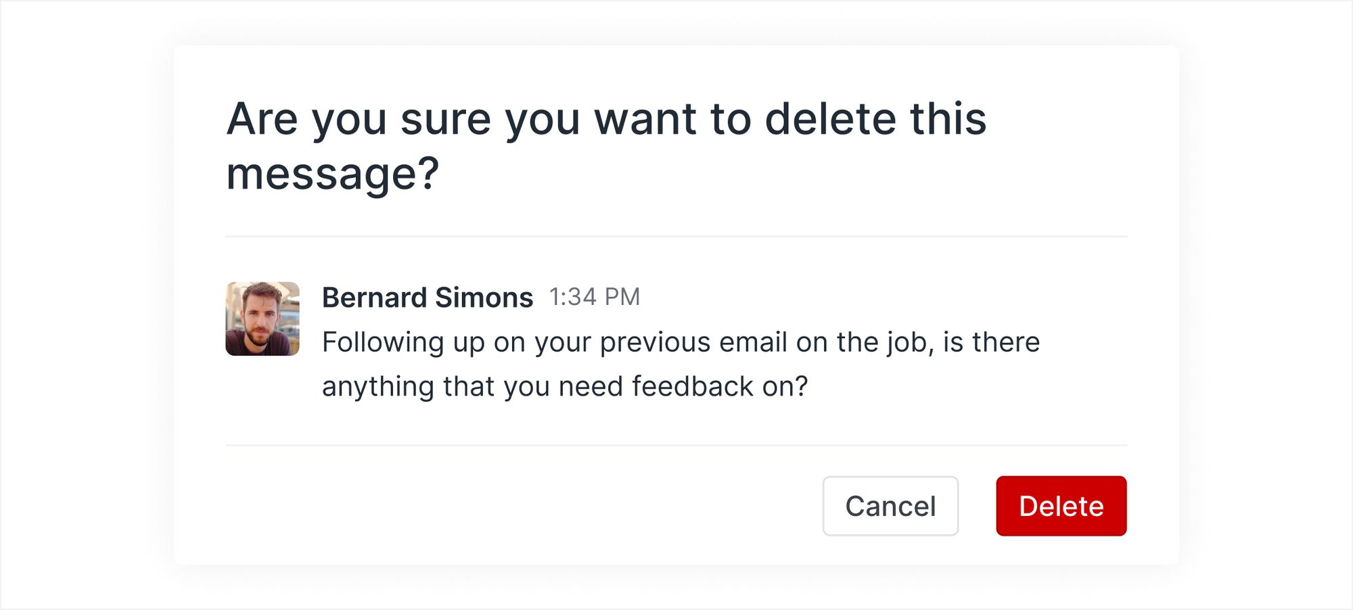Dismiss dialog by clicking the outside backdrop
This screenshot has height=610, width=1353.
coord(81,304)
